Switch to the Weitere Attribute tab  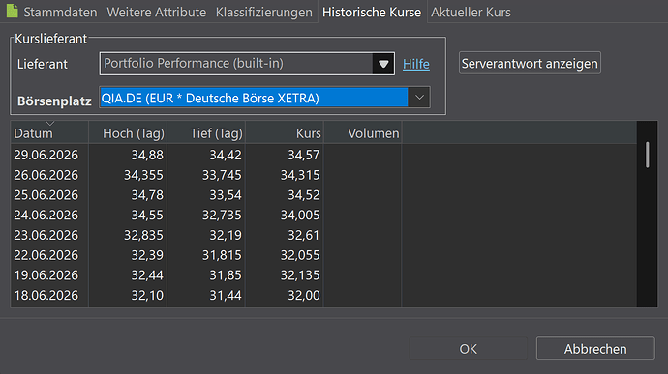156,13
